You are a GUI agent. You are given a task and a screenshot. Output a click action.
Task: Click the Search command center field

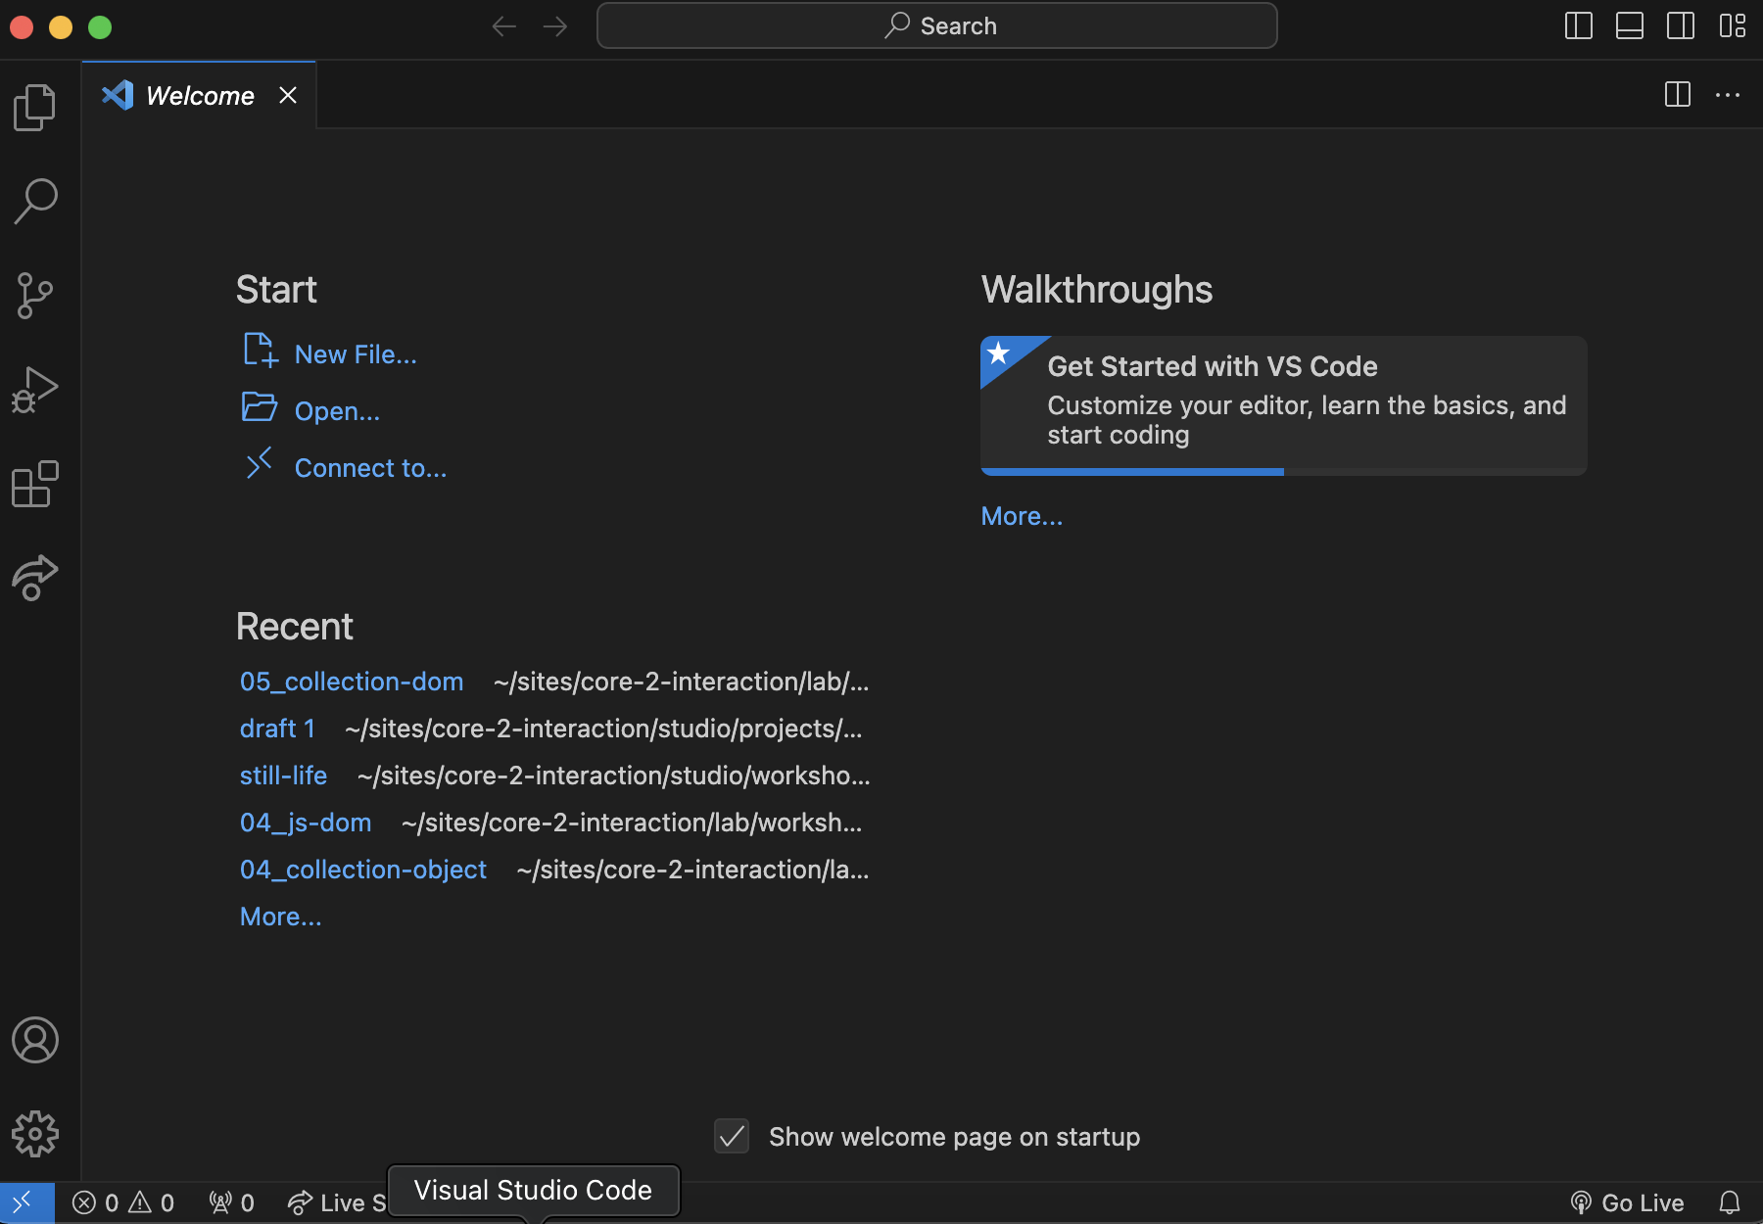click(x=937, y=26)
